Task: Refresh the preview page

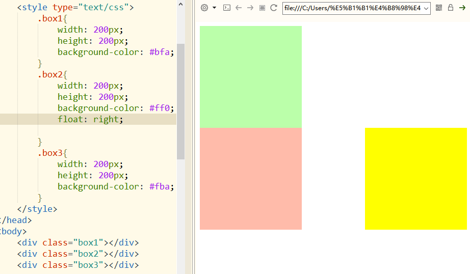Action: tap(273, 8)
